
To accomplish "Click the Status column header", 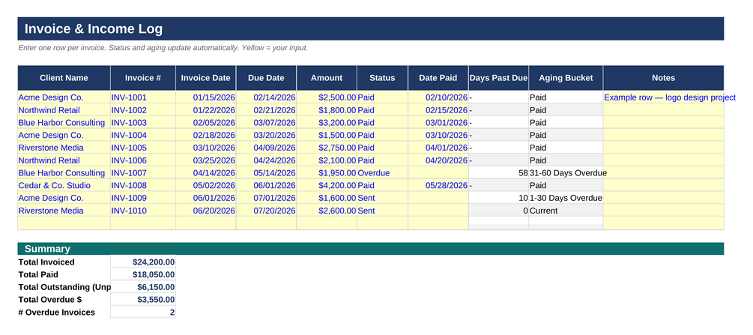I will click(382, 78).
